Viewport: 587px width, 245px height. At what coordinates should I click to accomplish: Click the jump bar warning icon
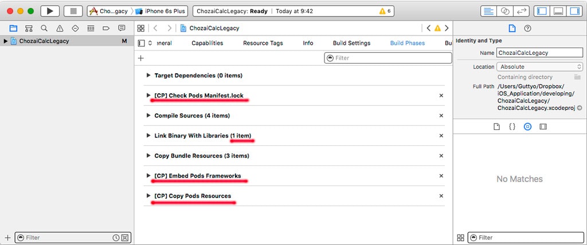[437, 28]
